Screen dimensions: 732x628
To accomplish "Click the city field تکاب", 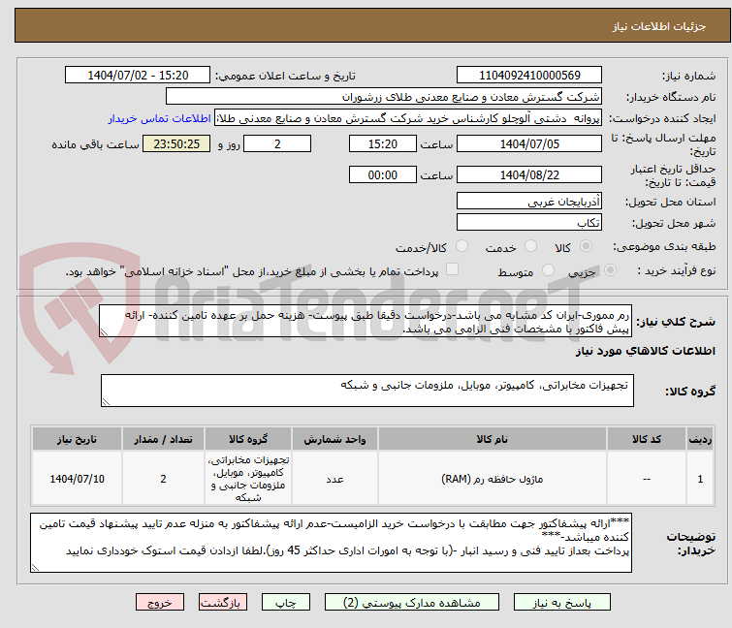I will tap(529, 222).
